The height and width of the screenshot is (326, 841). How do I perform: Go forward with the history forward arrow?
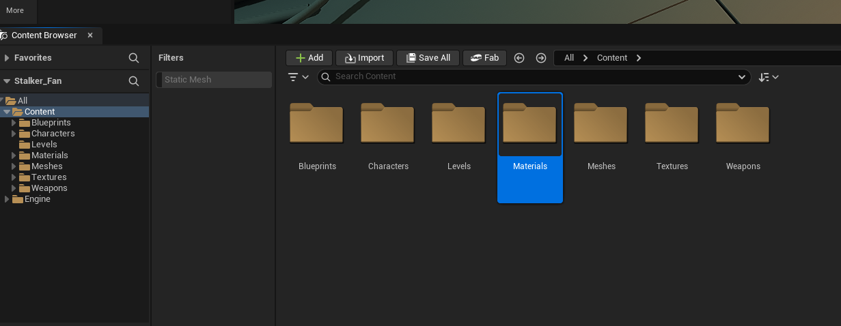point(541,58)
